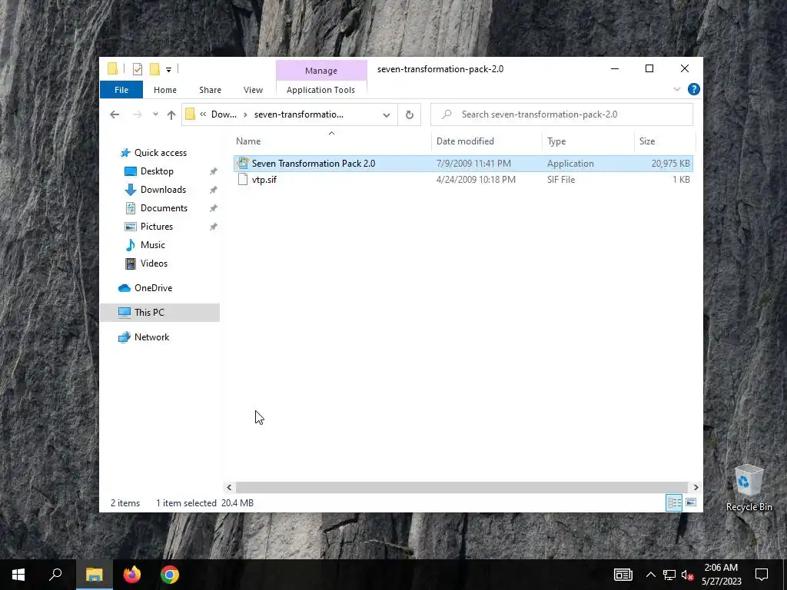
Task: Open the Customize Quick Access Toolbar dropdown
Action: [168, 70]
